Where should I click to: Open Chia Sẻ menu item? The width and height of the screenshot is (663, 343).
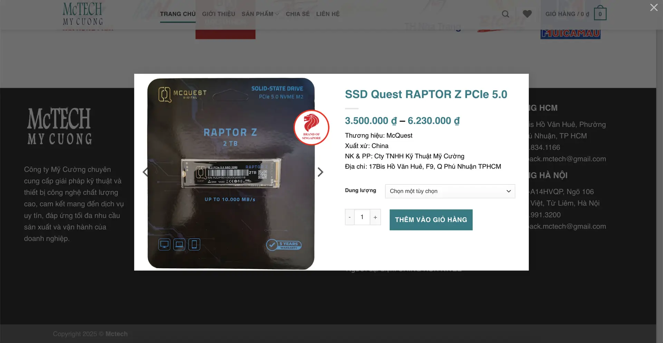298,14
